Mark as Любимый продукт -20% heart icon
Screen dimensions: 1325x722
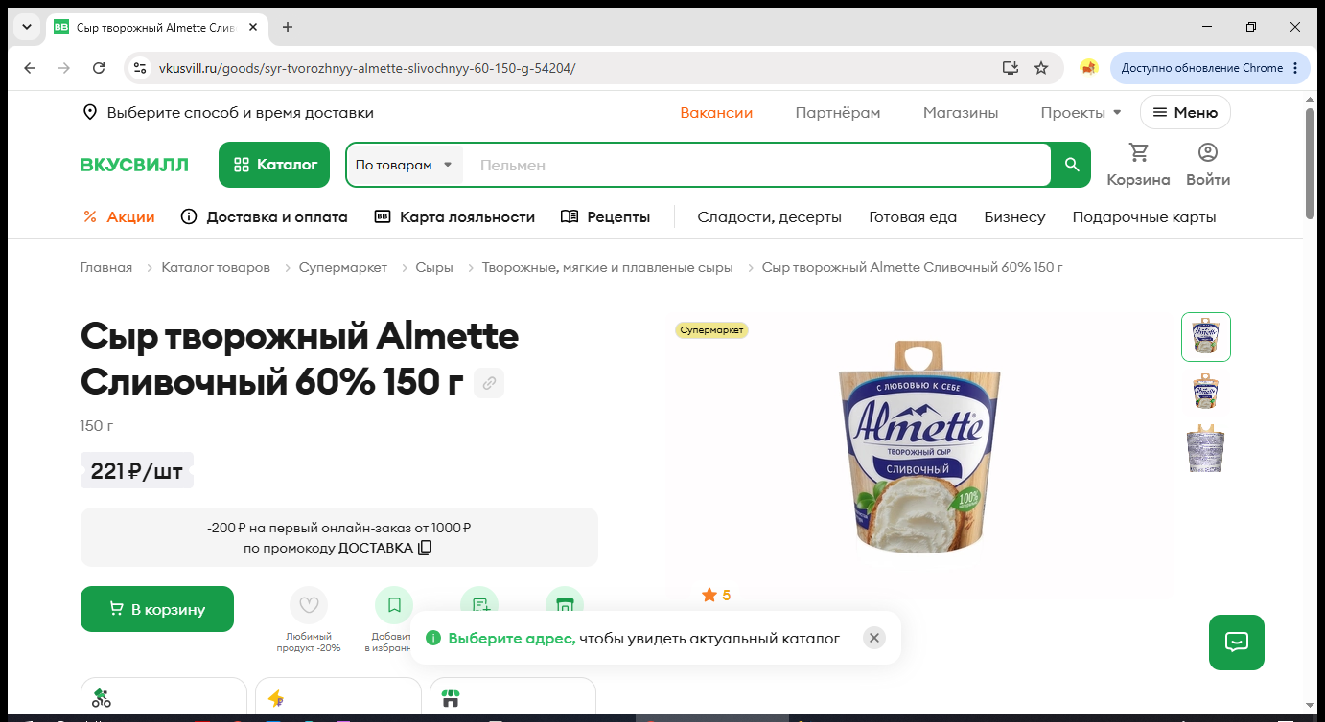[x=309, y=605]
